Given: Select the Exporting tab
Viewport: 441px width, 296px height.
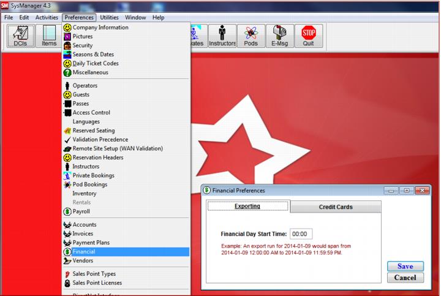Looking at the screenshot, I should pyautogui.click(x=247, y=207).
